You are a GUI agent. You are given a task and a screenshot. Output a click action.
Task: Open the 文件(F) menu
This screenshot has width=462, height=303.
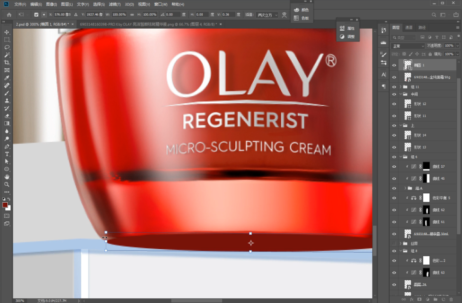coord(20,4)
